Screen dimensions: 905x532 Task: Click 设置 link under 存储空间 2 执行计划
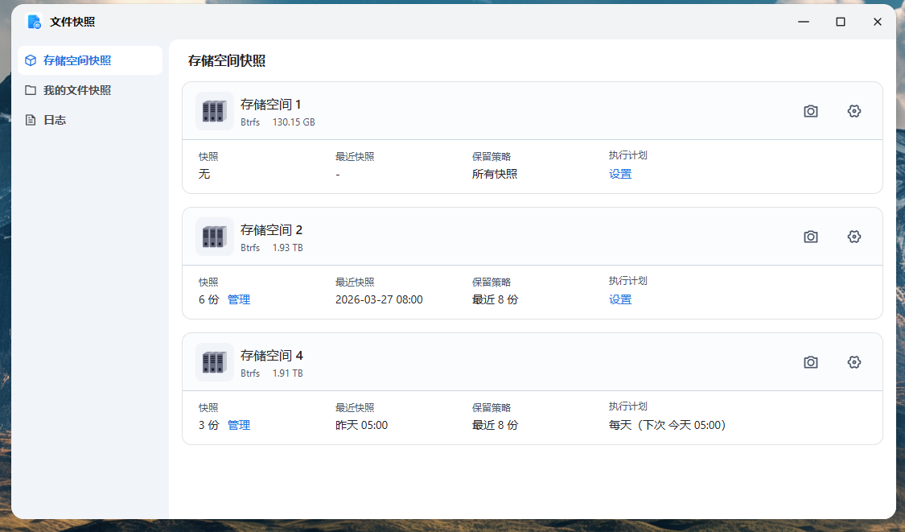(x=620, y=299)
